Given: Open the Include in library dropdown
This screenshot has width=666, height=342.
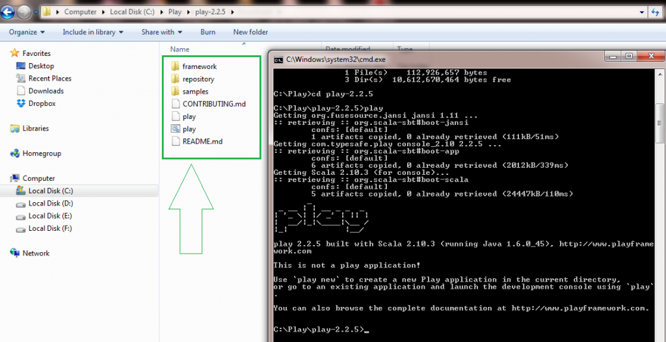Looking at the screenshot, I should (93, 32).
